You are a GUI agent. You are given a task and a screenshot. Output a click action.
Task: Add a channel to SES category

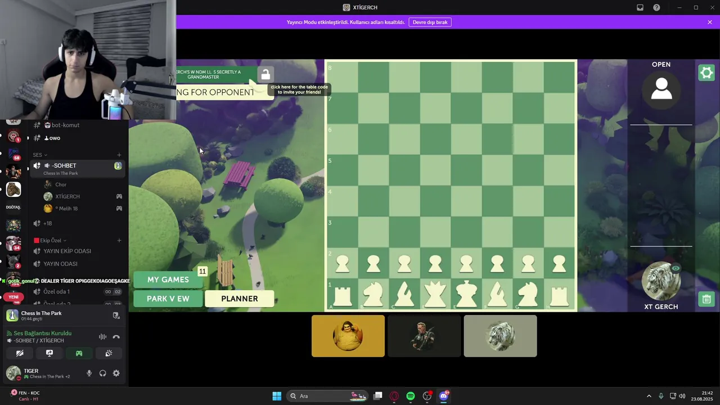119,155
